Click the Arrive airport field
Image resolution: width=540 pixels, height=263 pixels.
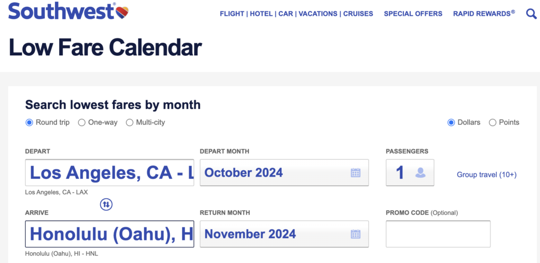tap(109, 234)
